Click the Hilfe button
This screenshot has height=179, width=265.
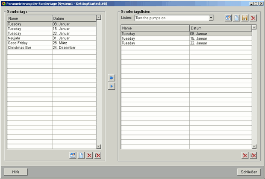(x=16, y=172)
